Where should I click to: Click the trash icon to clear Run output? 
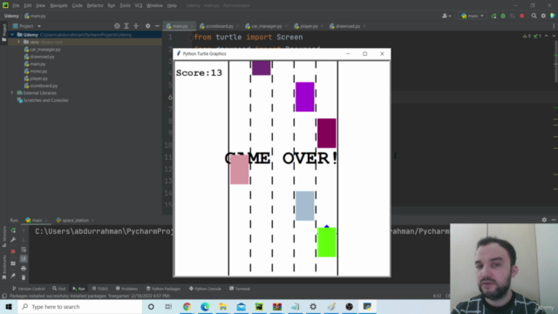click(x=24, y=277)
